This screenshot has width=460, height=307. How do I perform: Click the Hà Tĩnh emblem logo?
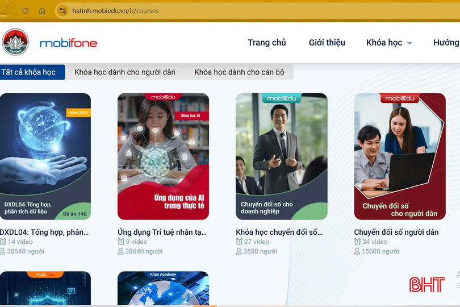click(15, 42)
